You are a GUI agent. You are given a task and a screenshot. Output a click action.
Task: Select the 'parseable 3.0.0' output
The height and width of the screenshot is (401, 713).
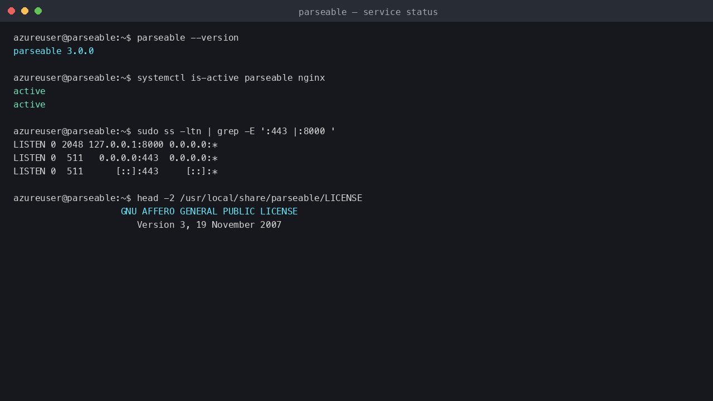(x=53, y=51)
